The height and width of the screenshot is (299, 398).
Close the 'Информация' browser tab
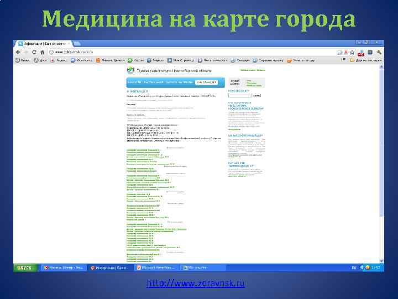(x=69, y=44)
